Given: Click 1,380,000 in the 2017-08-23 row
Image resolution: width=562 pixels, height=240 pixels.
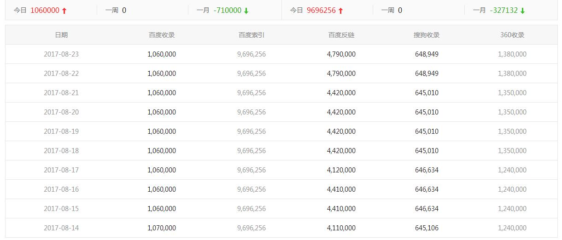Looking at the screenshot, I should 512,54.
